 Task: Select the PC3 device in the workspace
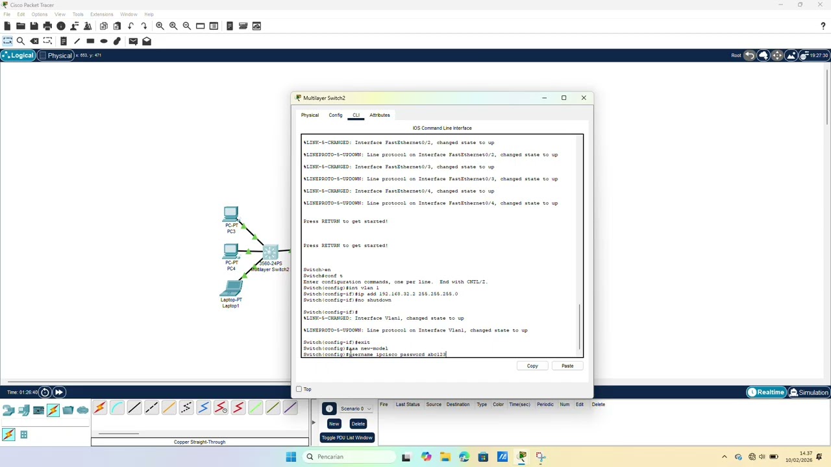point(231,215)
